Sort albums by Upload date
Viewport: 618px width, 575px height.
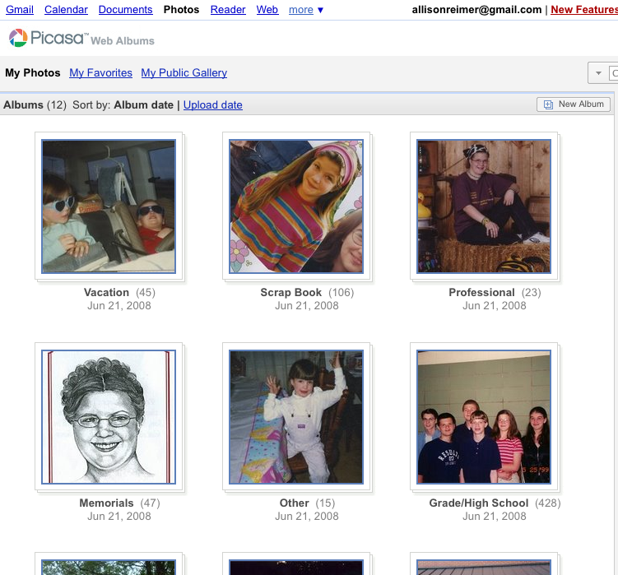point(213,104)
